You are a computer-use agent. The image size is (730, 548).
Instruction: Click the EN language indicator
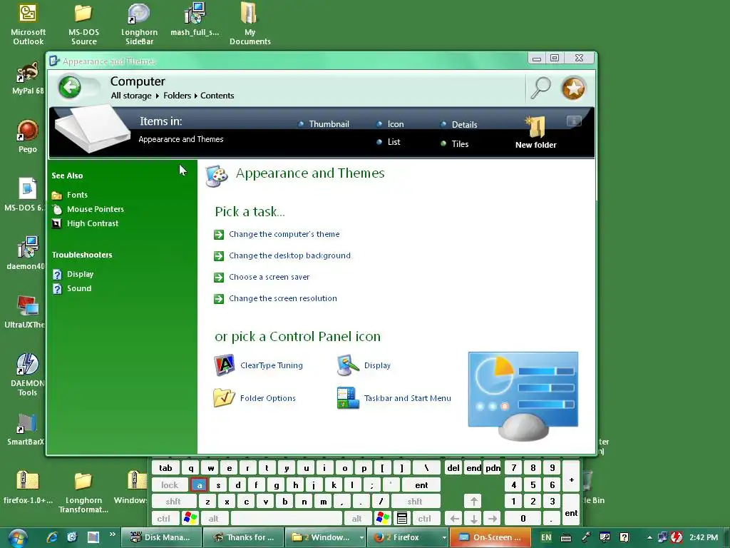[545, 537]
